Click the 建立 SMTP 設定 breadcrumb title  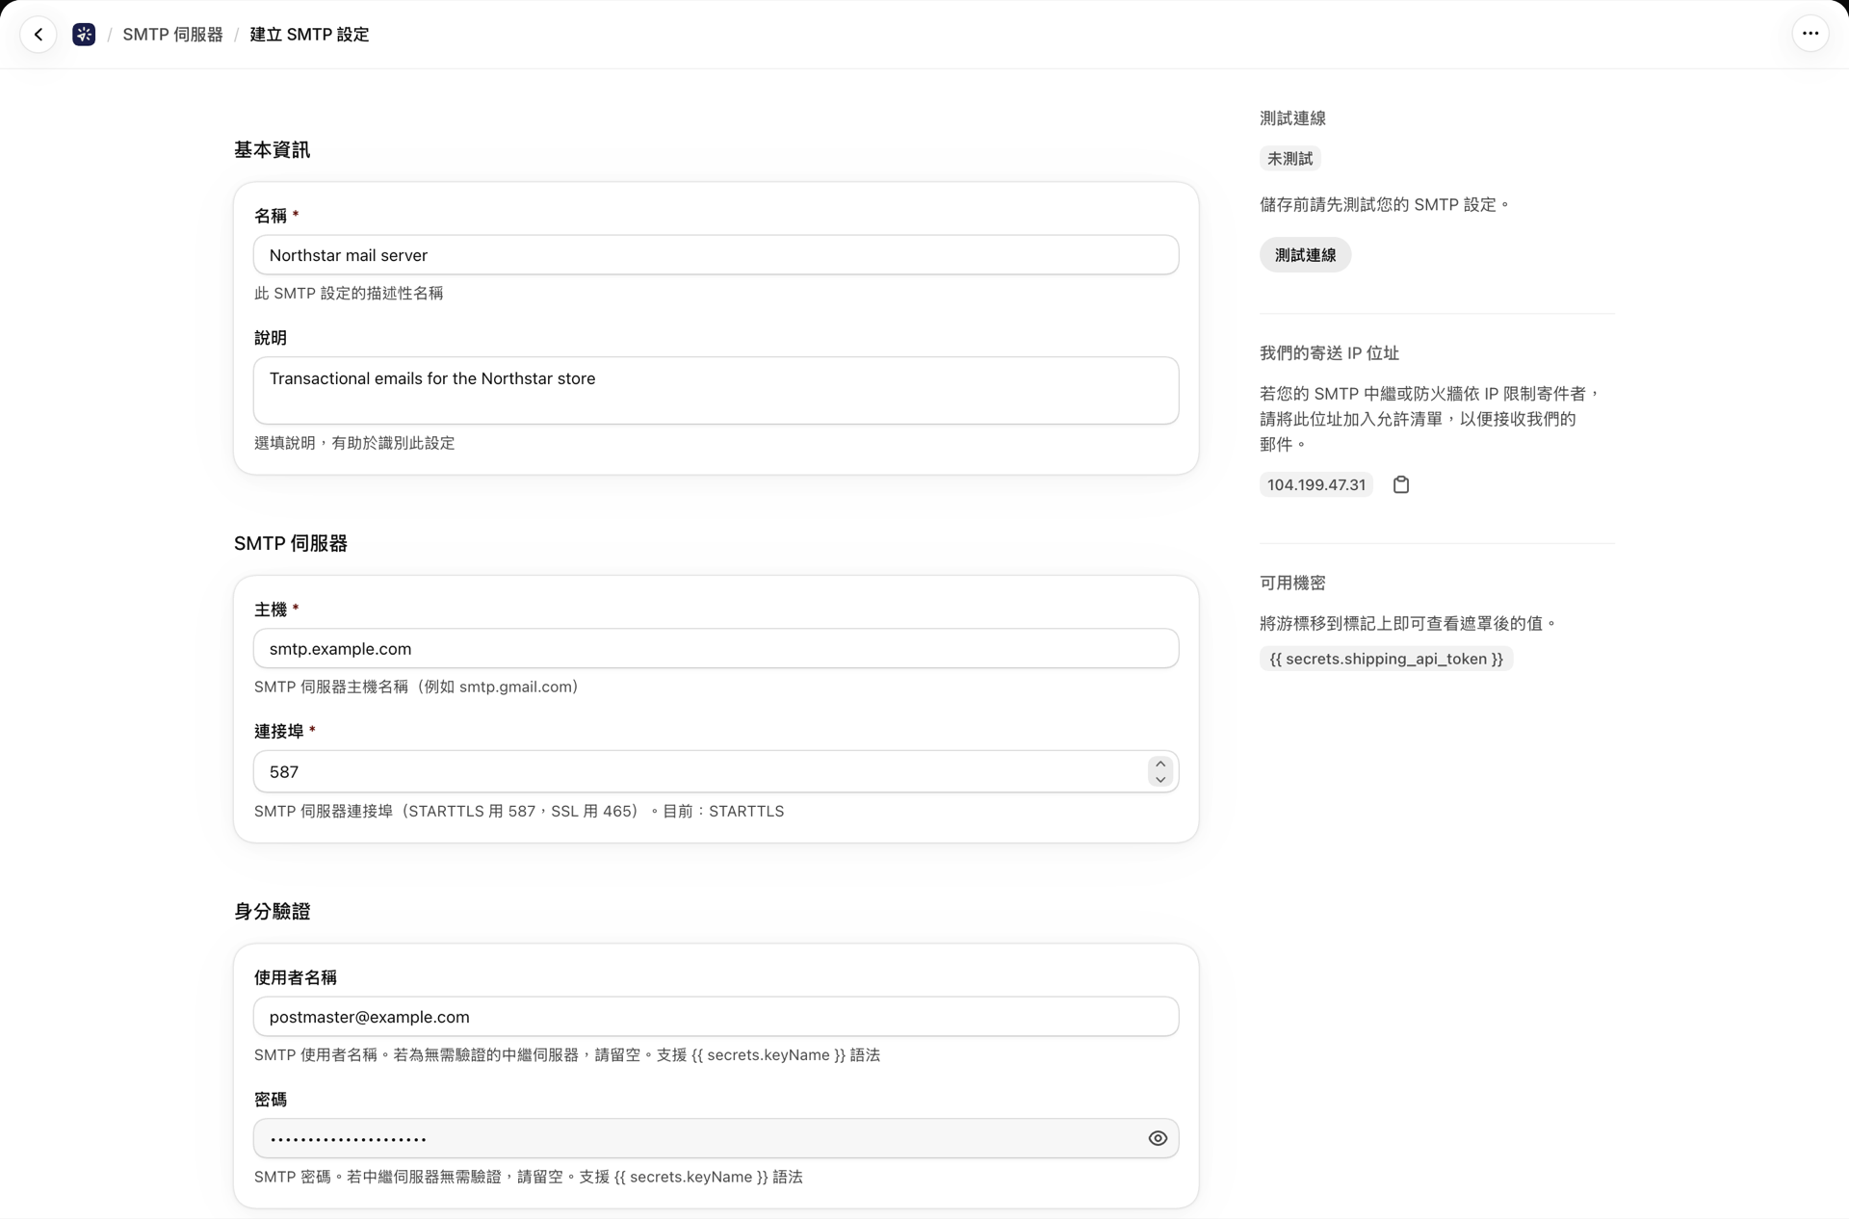coord(309,35)
